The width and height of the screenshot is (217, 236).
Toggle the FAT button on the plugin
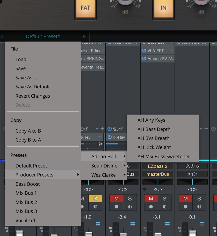click(x=85, y=8)
